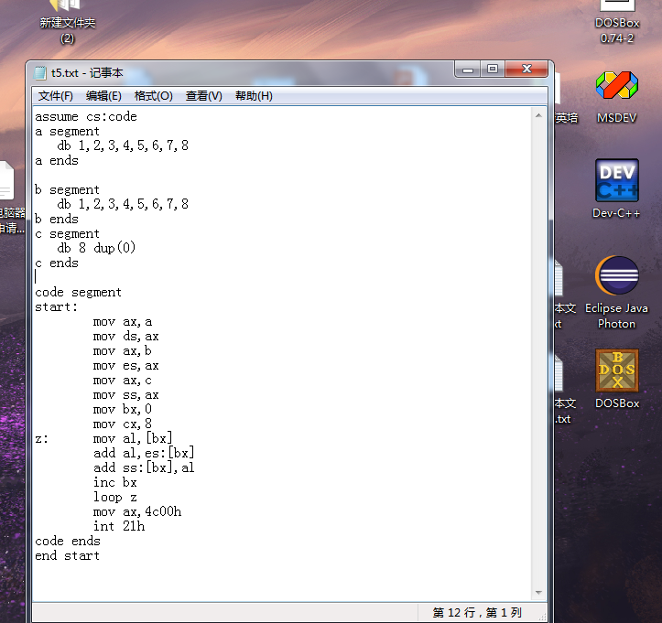Viewport: 662px width, 623px height.
Task: Click the line 'mov cx,8'
Action: tap(123, 424)
